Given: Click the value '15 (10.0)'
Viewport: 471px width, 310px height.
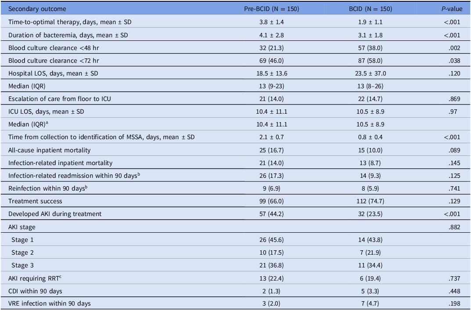Looking at the screenshot, I should [370, 150].
